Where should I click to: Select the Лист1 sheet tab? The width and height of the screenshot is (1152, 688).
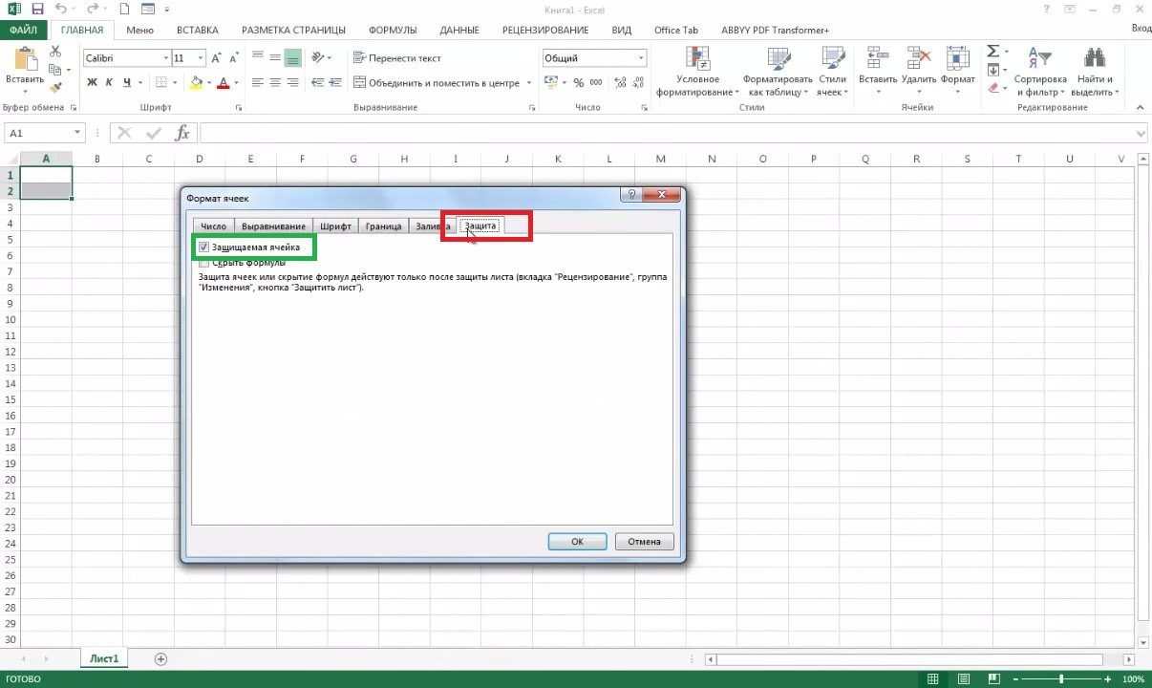103,658
